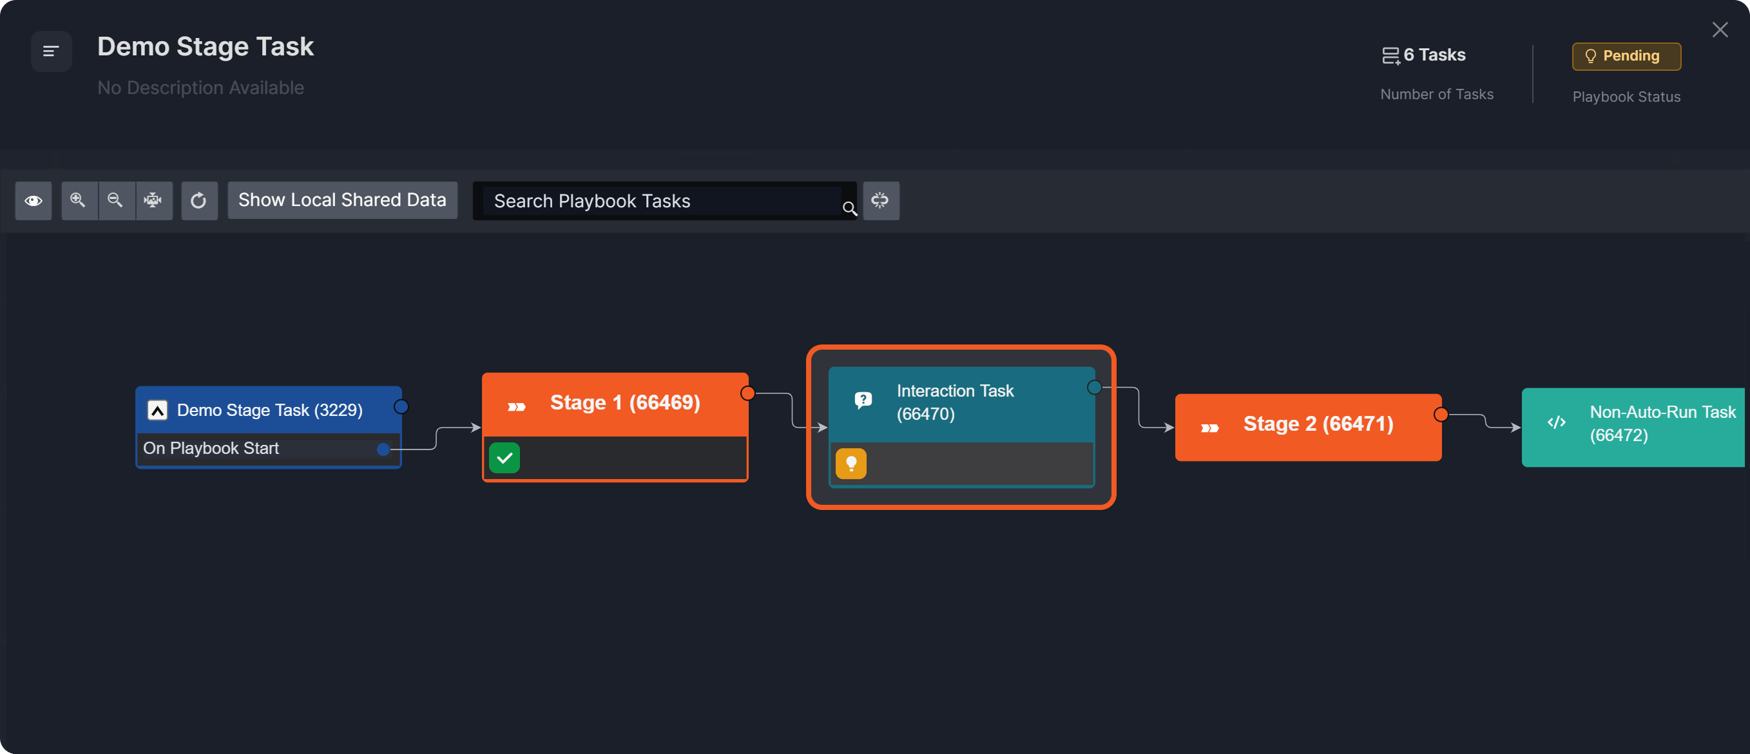1750x754 pixels.
Task: Toggle the eye visibility button in toolbar
Action: pos(34,201)
